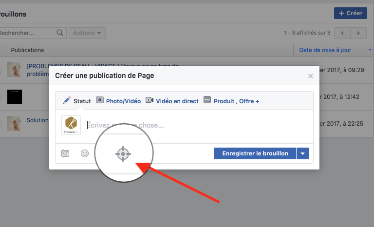Choose the Produit, Offre + option

point(231,101)
